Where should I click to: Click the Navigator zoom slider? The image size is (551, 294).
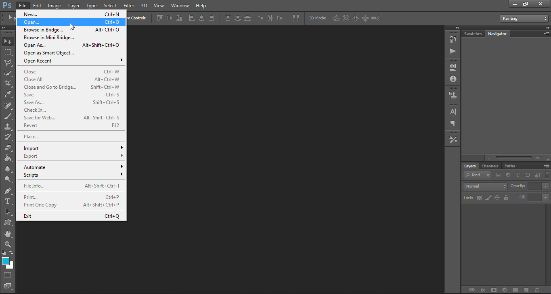tap(514, 157)
